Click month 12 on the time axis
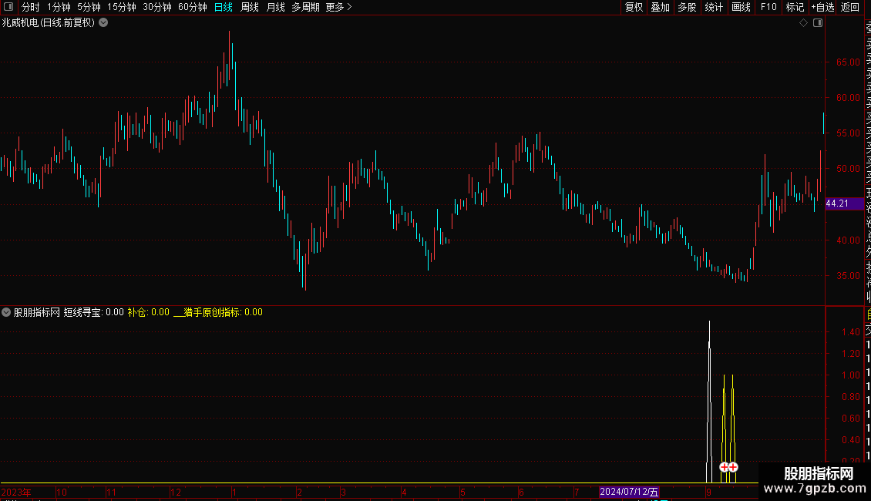 pos(176,492)
